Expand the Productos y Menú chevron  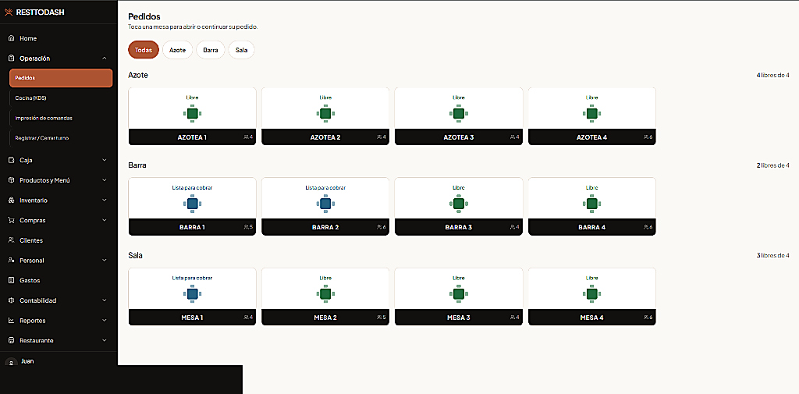pyautogui.click(x=105, y=180)
